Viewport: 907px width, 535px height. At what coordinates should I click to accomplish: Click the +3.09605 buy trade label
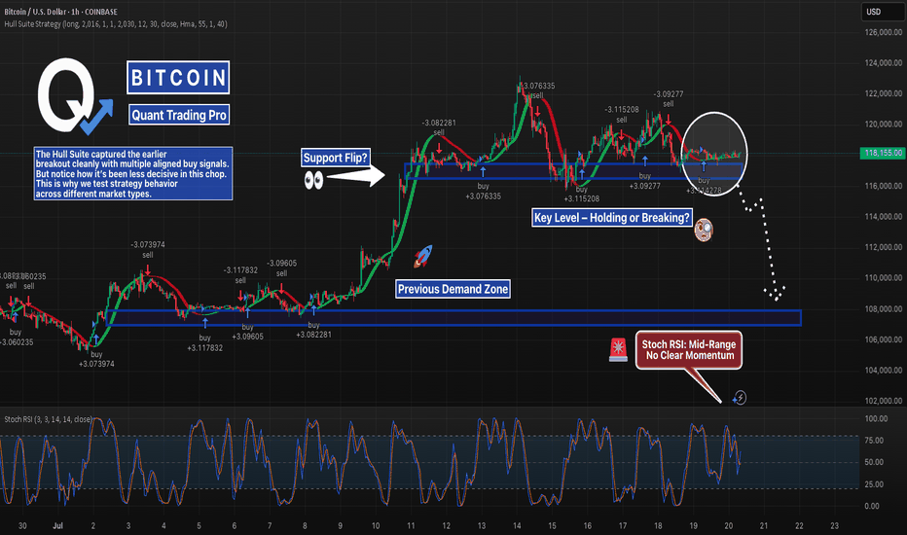(247, 332)
